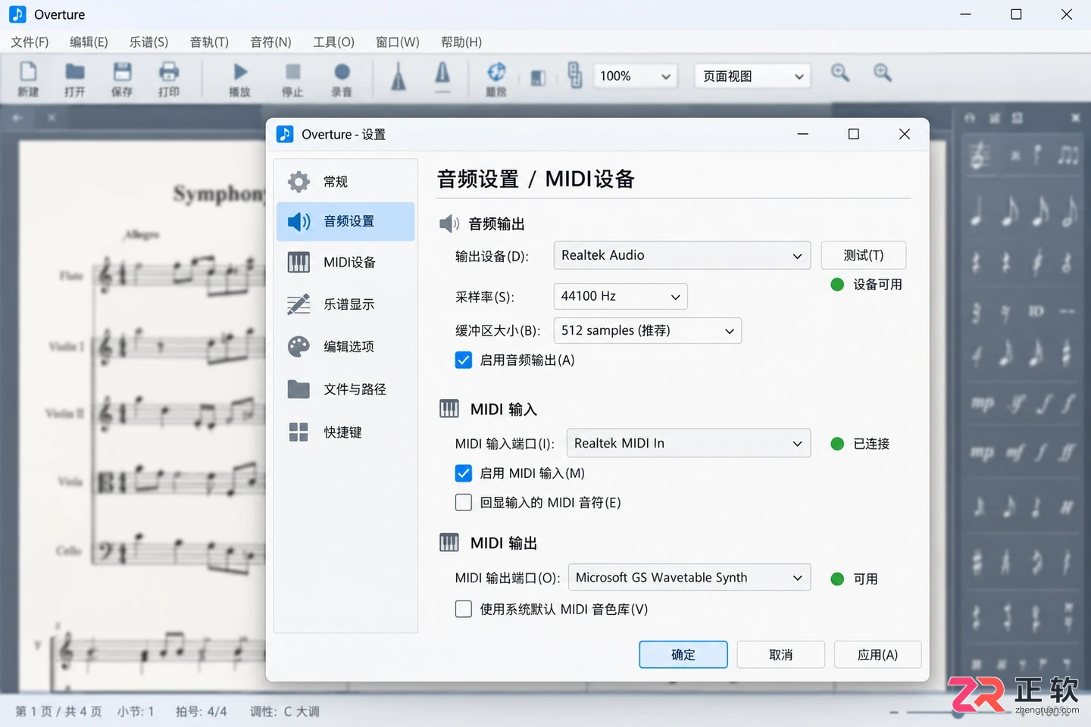Expand the MIDI 输入端口 dropdown
The width and height of the screenshot is (1091, 727).
click(x=689, y=443)
